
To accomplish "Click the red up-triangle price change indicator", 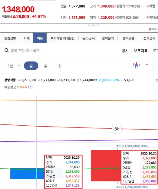I will click(14, 17).
